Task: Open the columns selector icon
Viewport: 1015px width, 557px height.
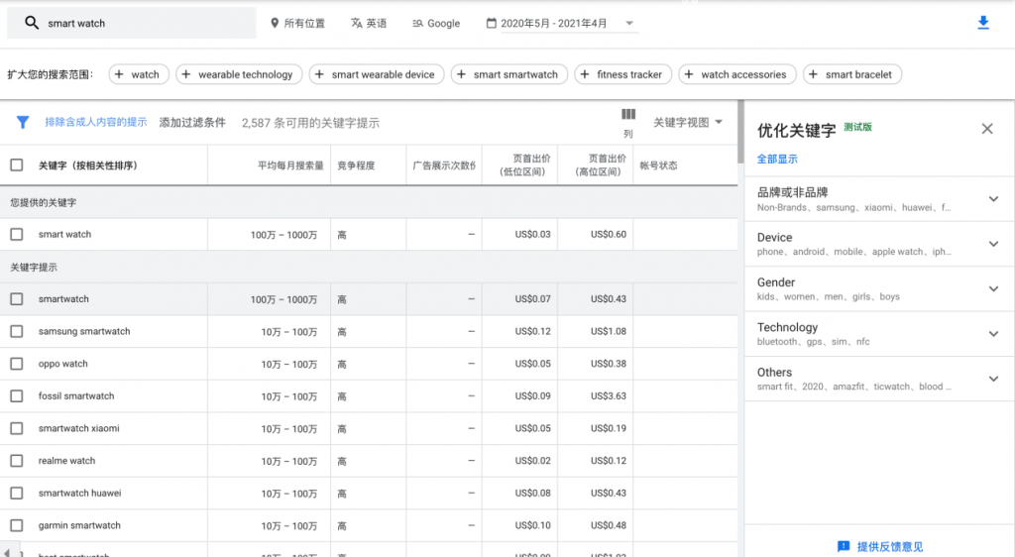Action: [x=627, y=115]
